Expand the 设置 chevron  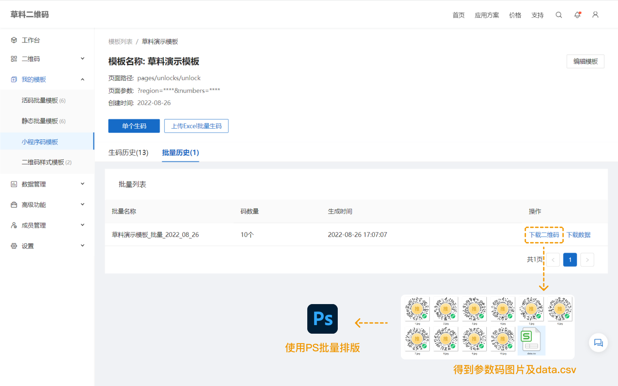coord(83,246)
